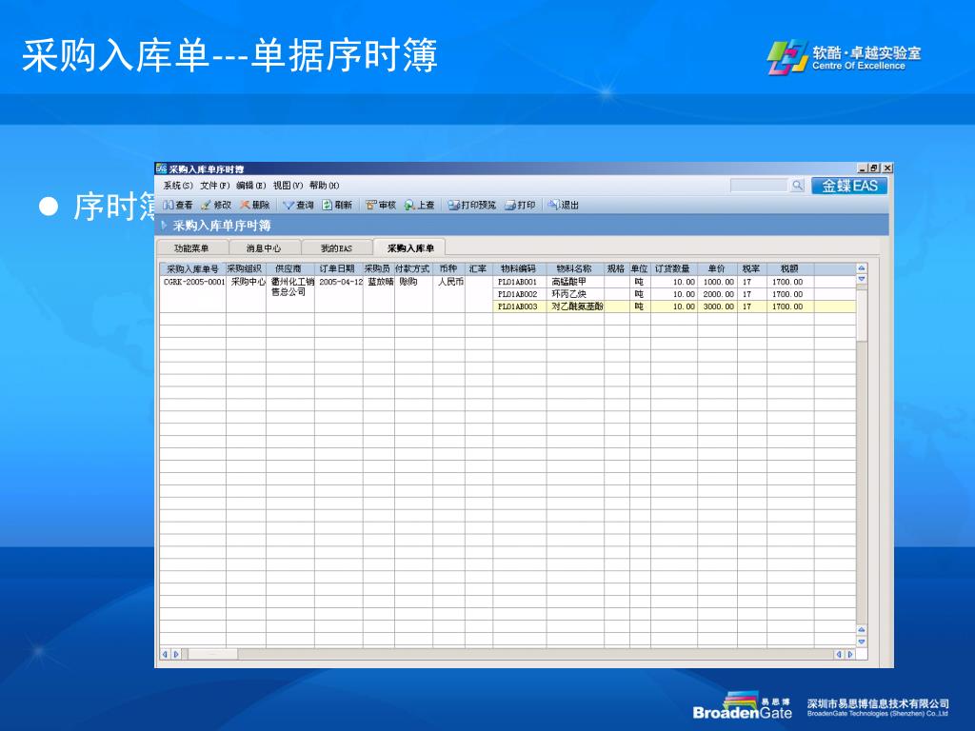This screenshot has height=731, width=975.
Task: Click the 税额 column header
Action: pos(789,268)
